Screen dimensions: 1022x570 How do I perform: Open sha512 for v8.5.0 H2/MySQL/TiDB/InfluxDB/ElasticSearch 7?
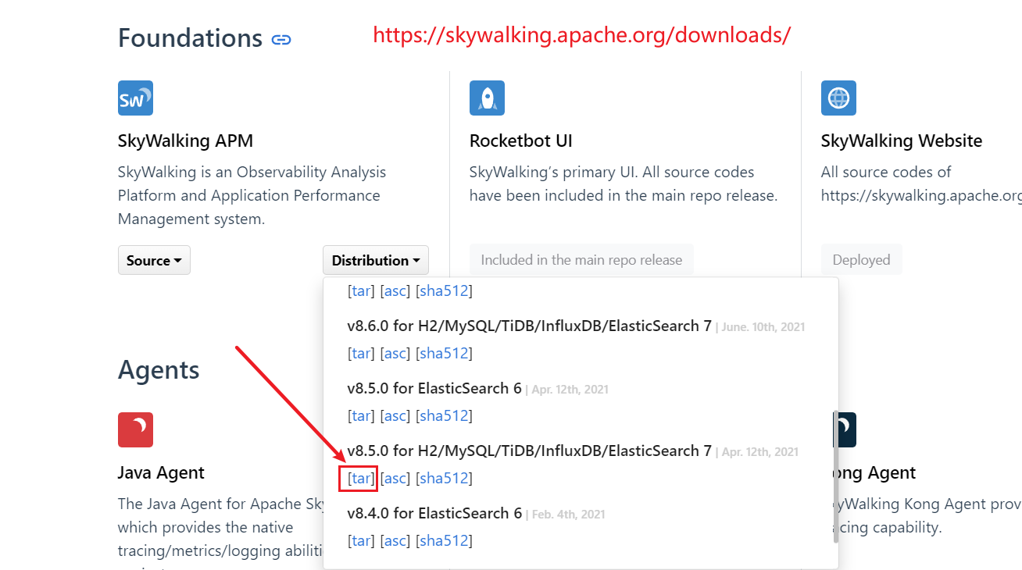[x=444, y=479]
